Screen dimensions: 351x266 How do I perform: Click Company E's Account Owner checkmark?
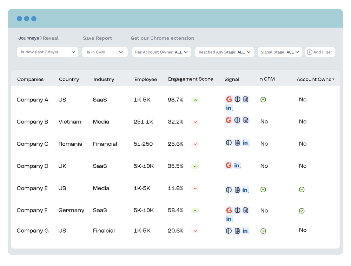pos(302,189)
